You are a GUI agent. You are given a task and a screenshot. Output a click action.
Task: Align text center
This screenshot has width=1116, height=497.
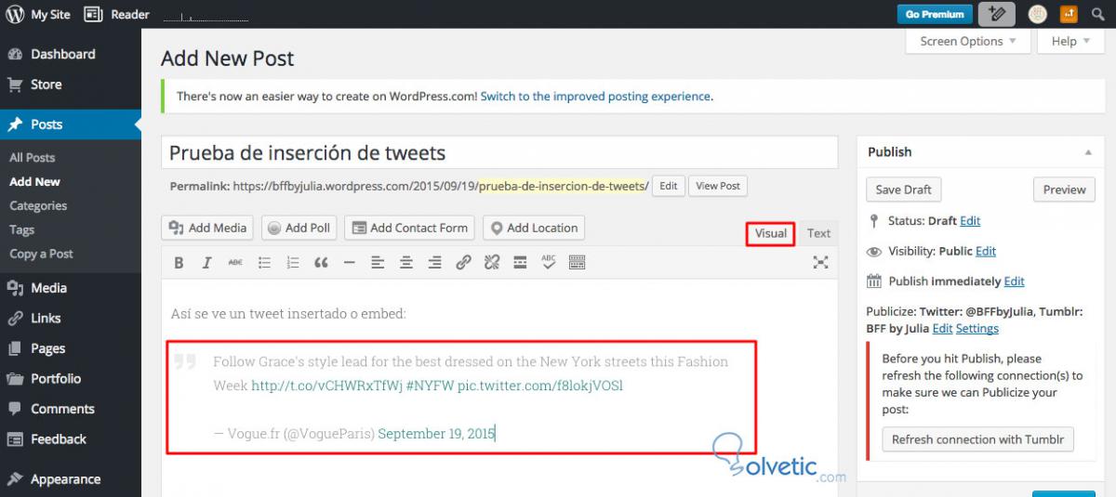pyautogui.click(x=405, y=263)
